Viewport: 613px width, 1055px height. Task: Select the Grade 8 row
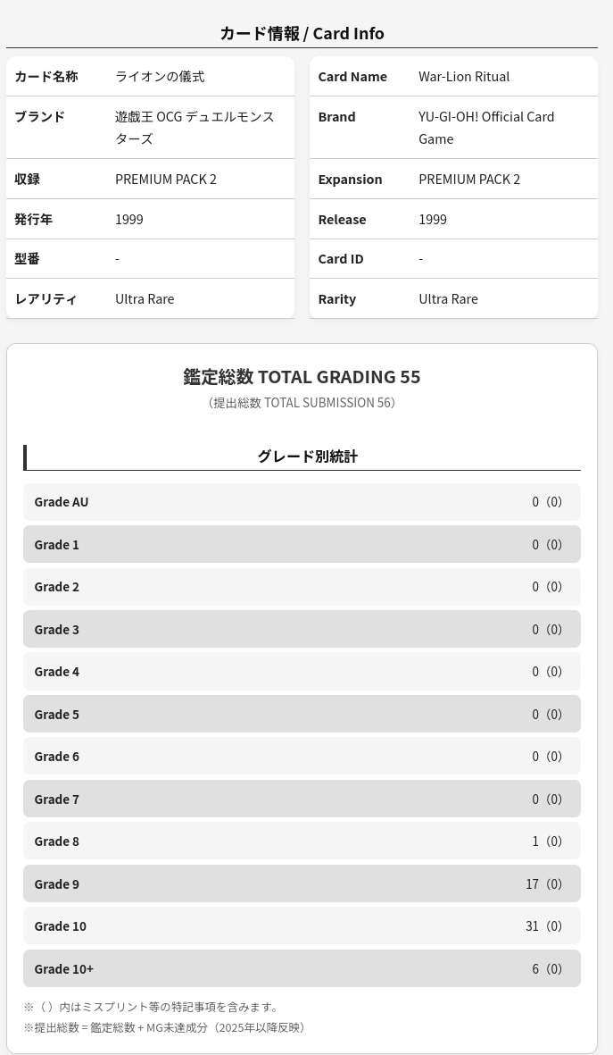(x=302, y=841)
